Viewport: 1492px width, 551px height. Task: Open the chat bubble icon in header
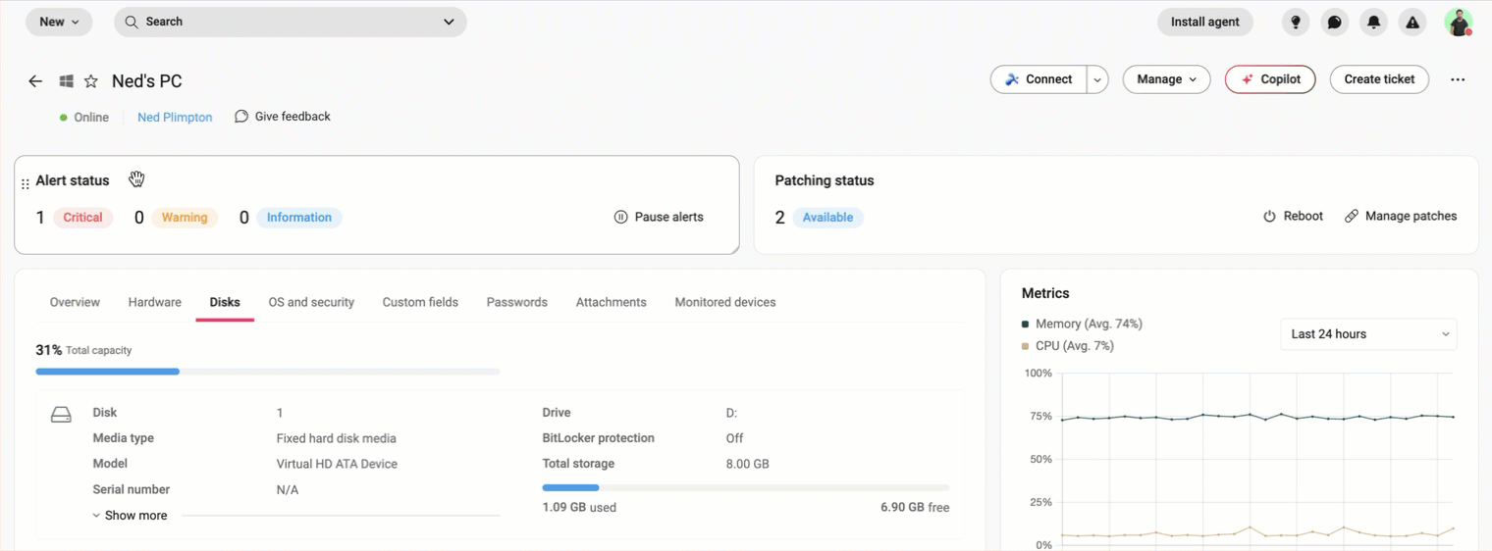click(1335, 22)
